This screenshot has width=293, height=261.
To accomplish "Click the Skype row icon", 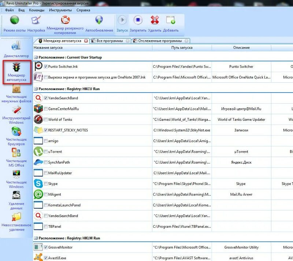I will point(38,183).
